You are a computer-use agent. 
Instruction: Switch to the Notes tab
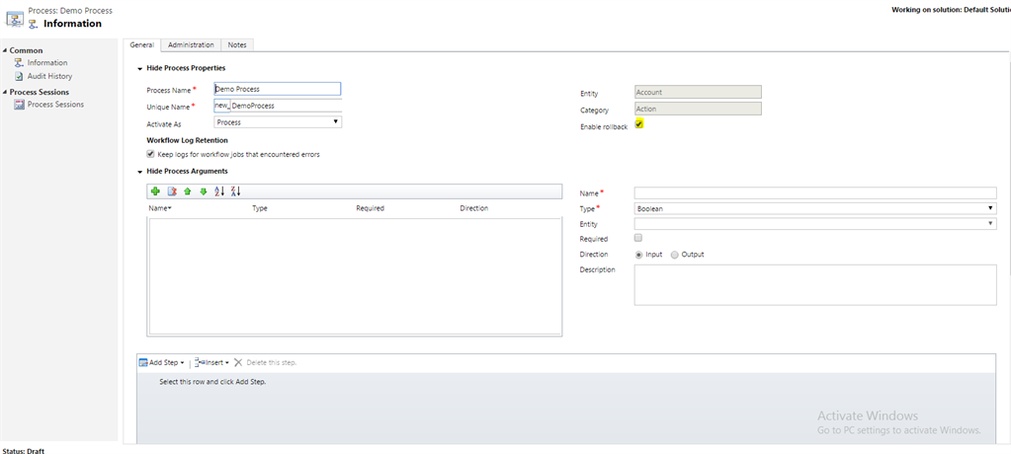[x=237, y=45]
